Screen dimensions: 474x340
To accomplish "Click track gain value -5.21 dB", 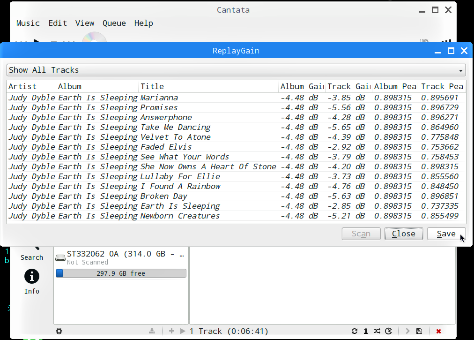I will pos(346,216).
